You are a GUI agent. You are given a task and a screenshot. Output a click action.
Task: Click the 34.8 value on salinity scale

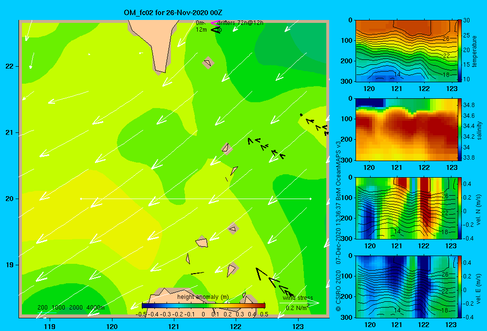point(468,105)
